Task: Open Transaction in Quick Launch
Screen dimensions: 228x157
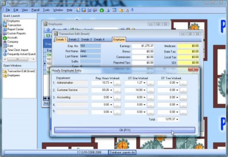Action: click(12, 25)
